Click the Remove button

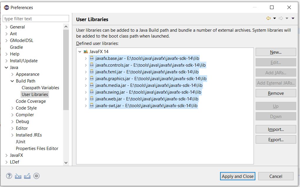(x=276, y=93)
